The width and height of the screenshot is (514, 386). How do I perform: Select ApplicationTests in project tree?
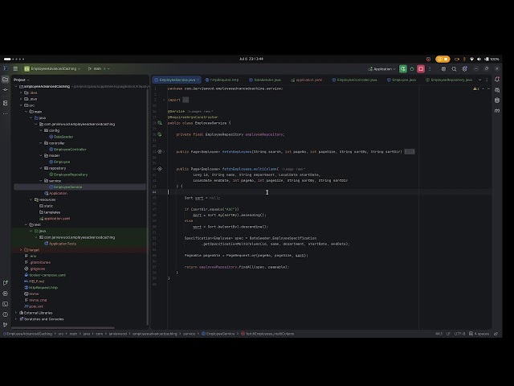63,244
